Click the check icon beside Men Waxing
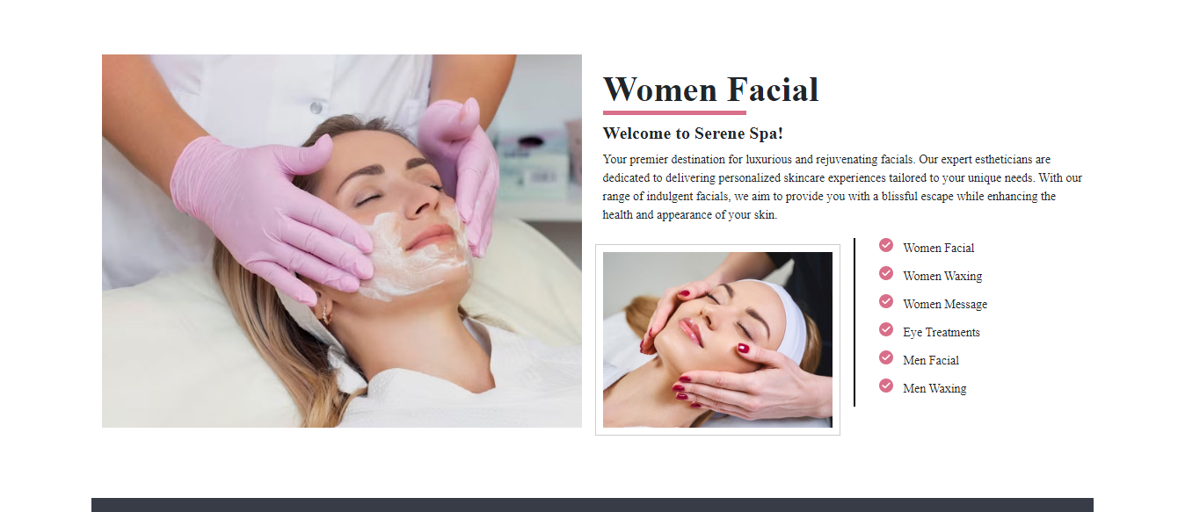Screen dimensions: 1178x512 pos(886,386)
